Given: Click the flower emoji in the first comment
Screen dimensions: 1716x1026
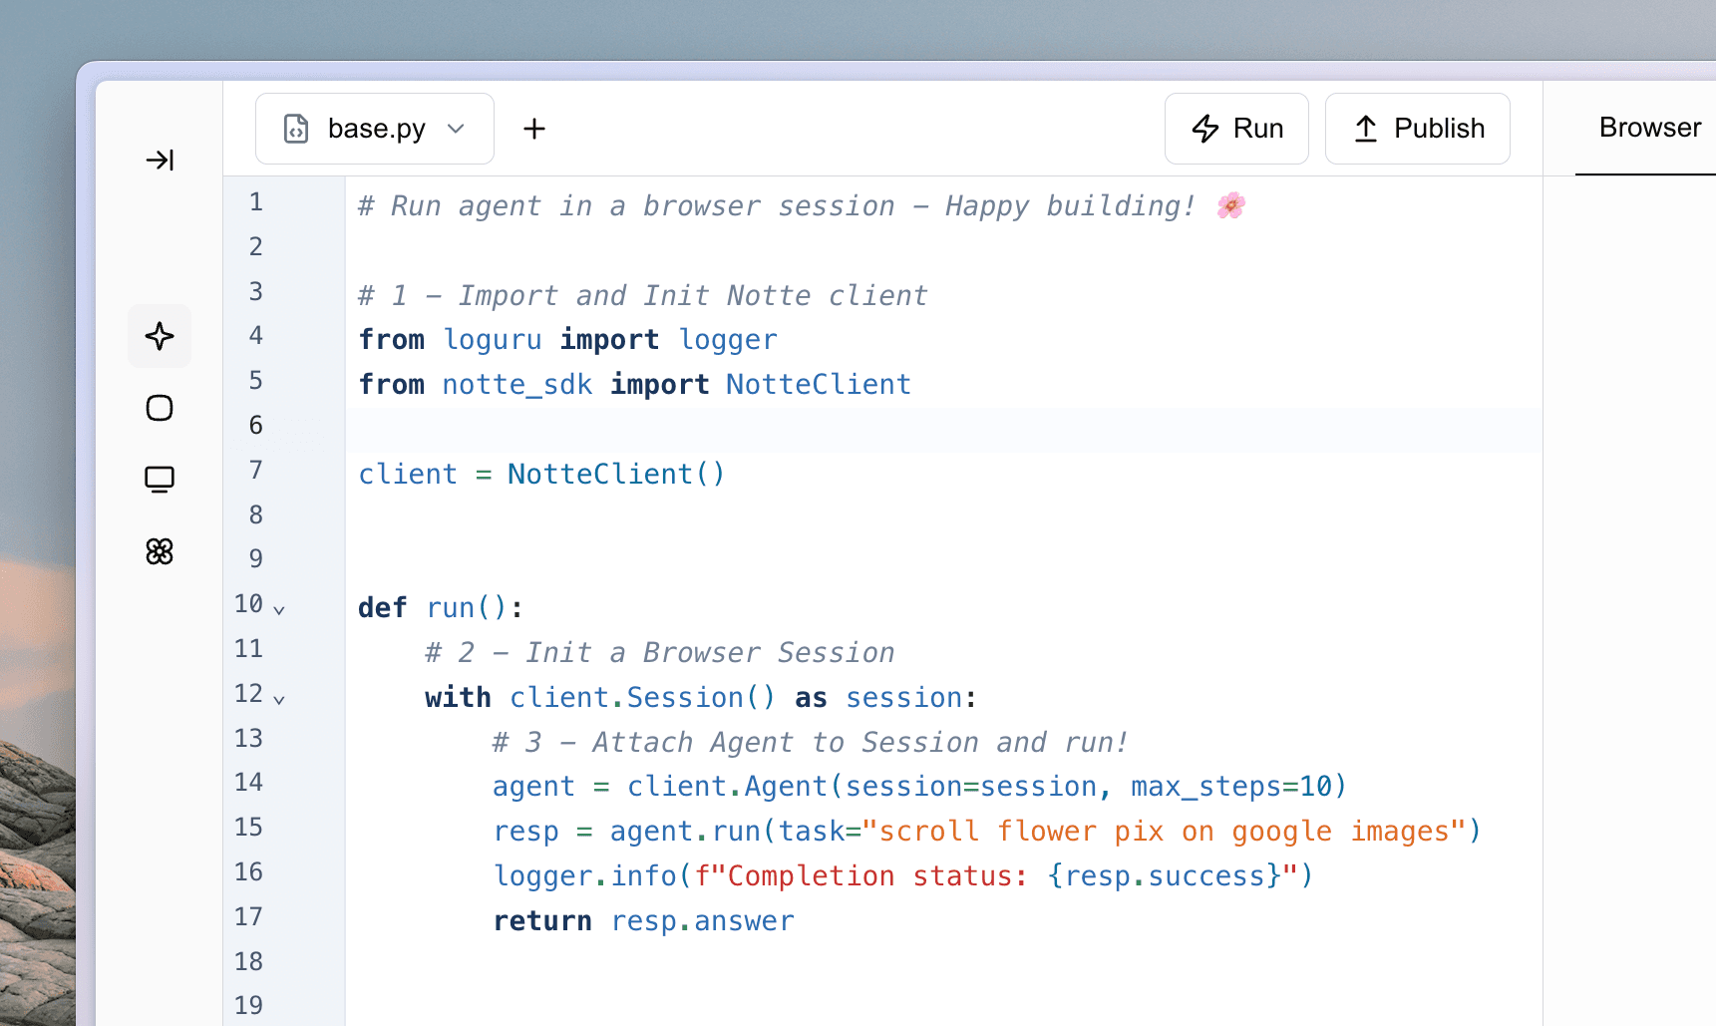Looking at the screenshot, I should tap(1232, 205).
